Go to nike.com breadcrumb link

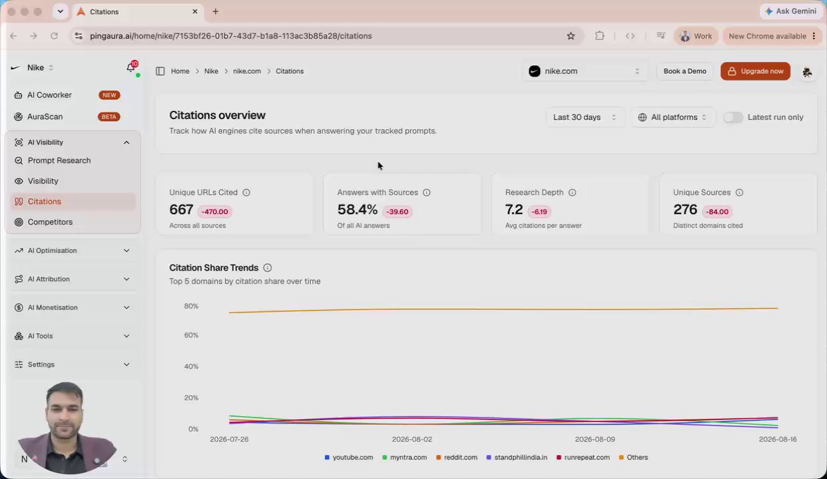pos(247,71)
